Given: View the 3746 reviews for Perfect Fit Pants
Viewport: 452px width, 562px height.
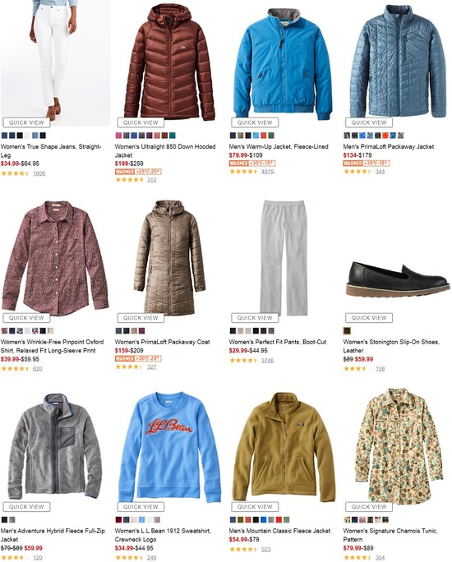Looking at the screenshot, I should pos(267,361).
